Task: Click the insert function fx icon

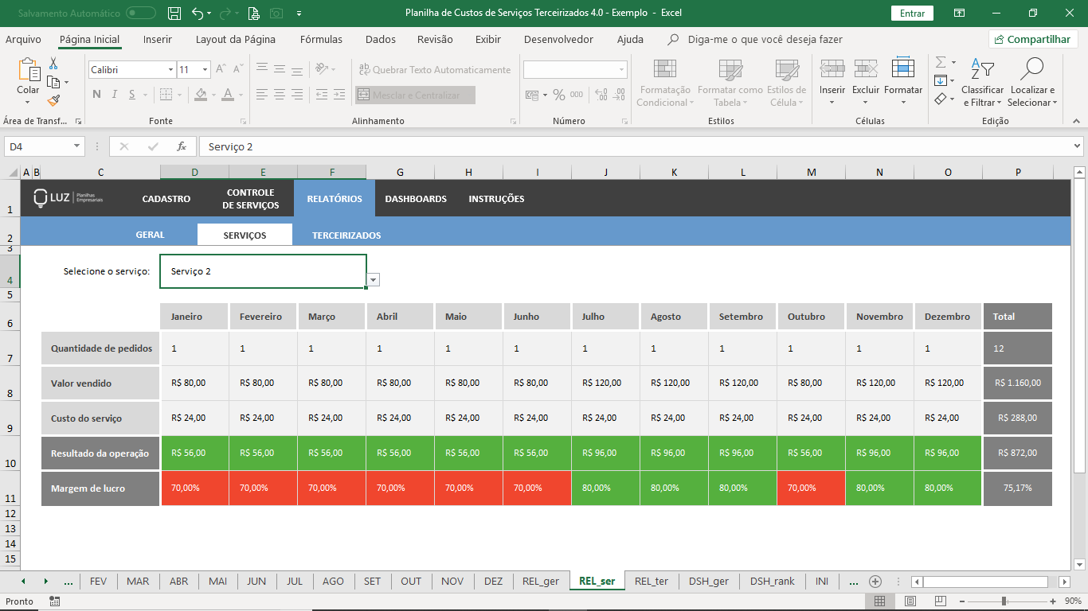Action: pyautogui.click(x=182, y=146)
